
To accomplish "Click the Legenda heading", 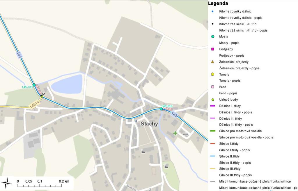I will point(218,3).
